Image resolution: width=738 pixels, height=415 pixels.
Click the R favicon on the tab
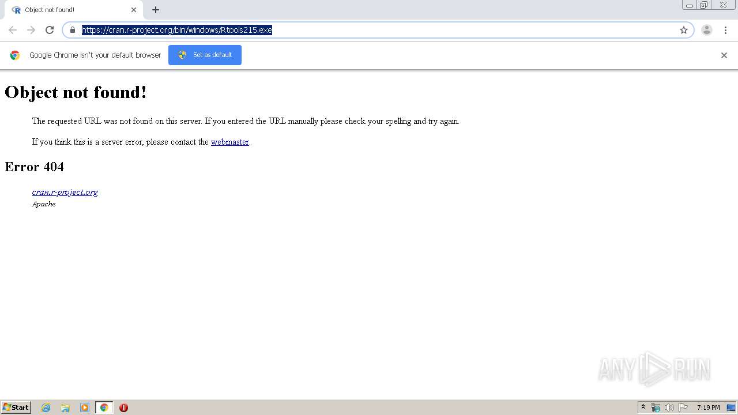[16, 10]
